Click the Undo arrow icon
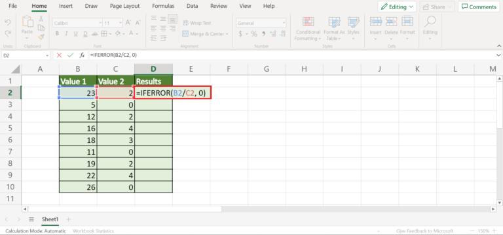This screenshot has height=235, width=503. click(8, 23)
